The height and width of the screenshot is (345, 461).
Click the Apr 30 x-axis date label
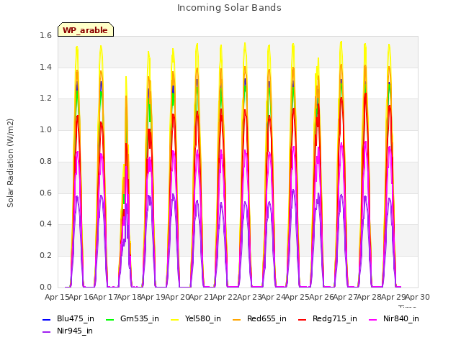point(418,298)
